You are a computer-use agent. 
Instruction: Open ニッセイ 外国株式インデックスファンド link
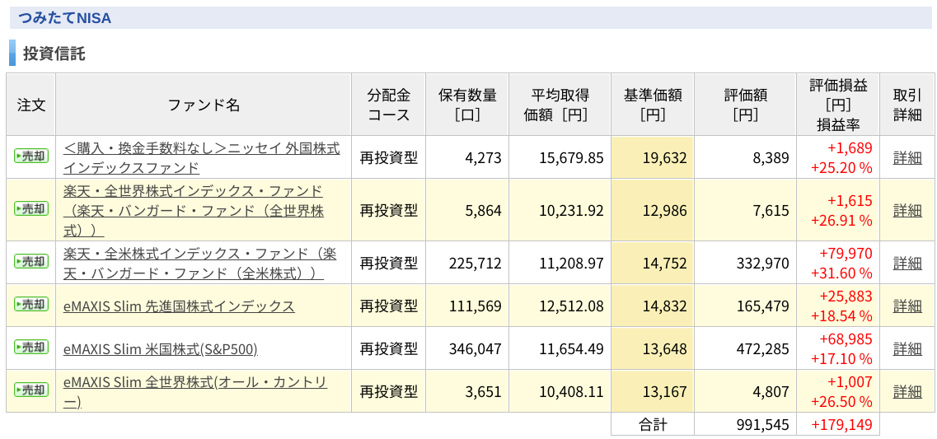(201, 157)
